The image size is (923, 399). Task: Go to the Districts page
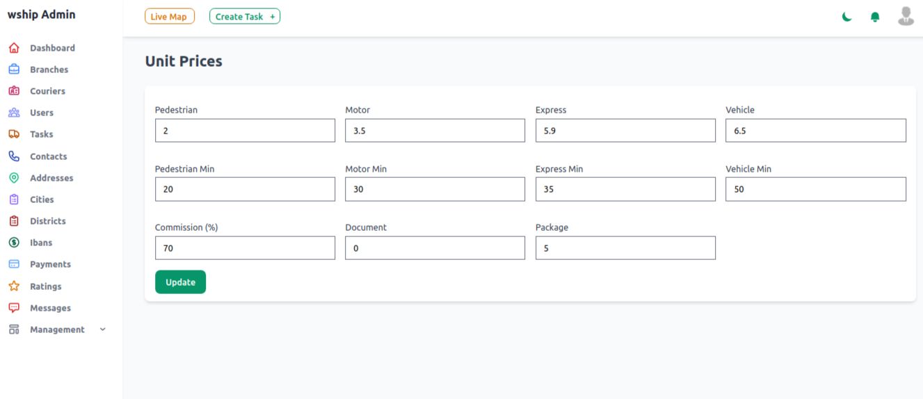click(x=47, y=221)
